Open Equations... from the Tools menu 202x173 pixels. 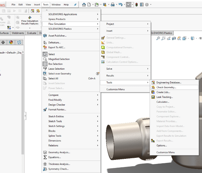coord(55,157)
